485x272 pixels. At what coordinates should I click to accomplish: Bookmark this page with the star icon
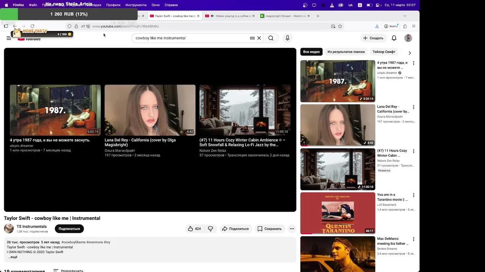point(340,26)
